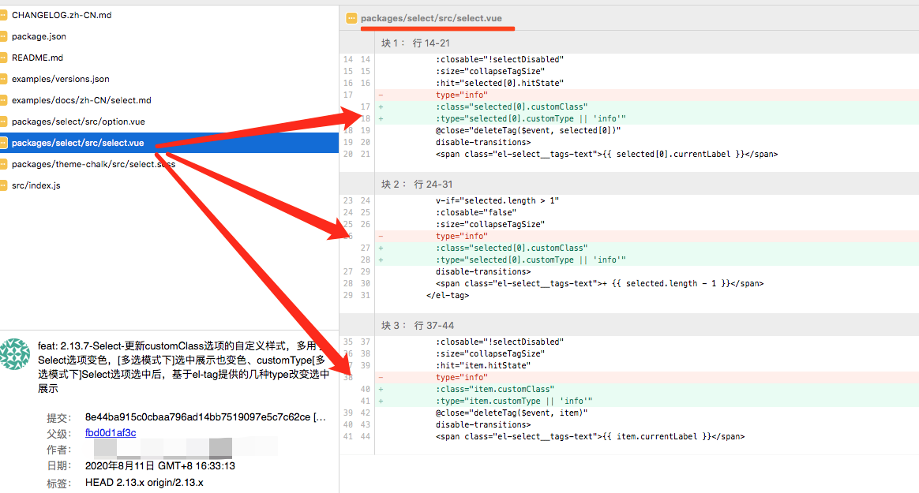Click modified-file icon beside README.md
Viewport: 919px width, 493px height.
coord(3,58)
